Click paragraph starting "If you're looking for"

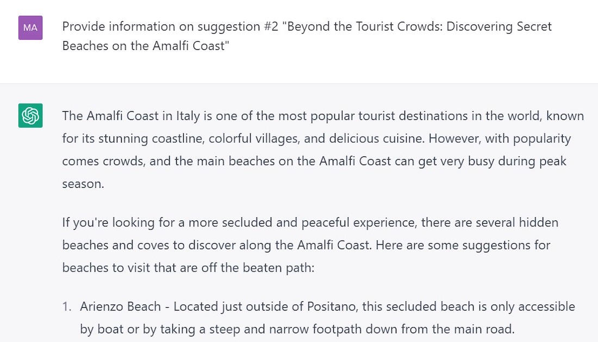(x=310, y=245)
